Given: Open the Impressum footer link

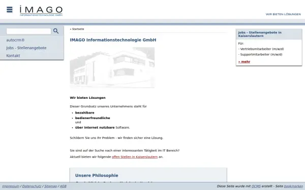Looking at the screenshot, I should pos(11,186).
